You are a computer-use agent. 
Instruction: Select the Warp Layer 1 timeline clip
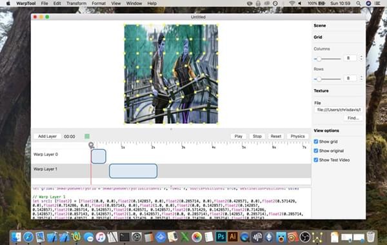pyautogui.click(x=134, y=171)
